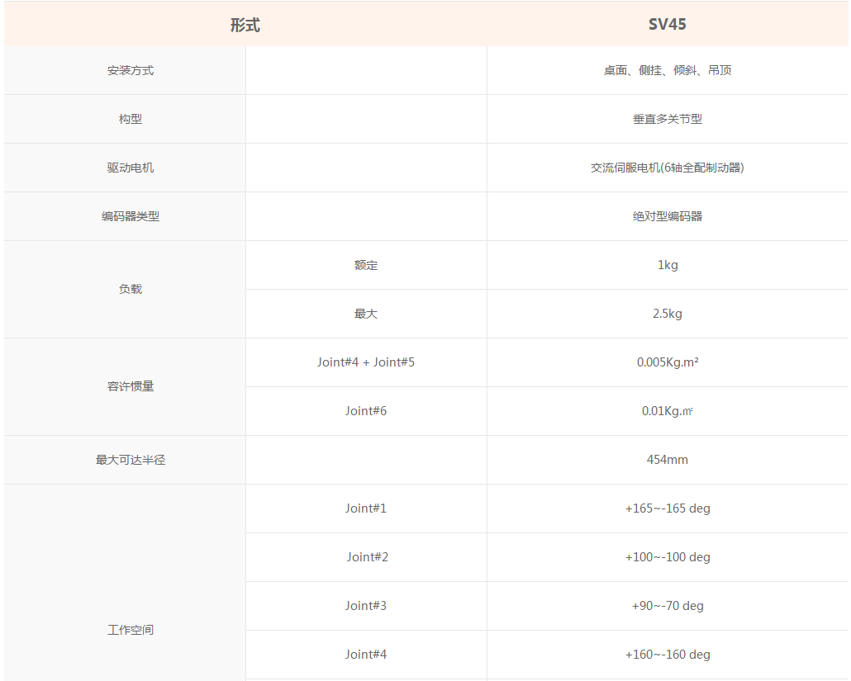Click the 最大 sub-label
This screenshot has height=681, width=851.
366,314
